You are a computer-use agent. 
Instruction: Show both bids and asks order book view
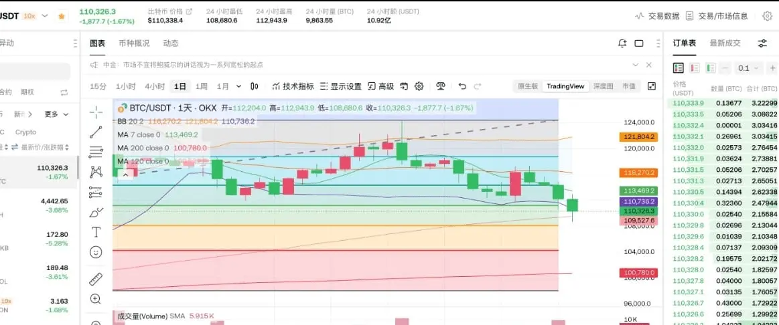678,68
